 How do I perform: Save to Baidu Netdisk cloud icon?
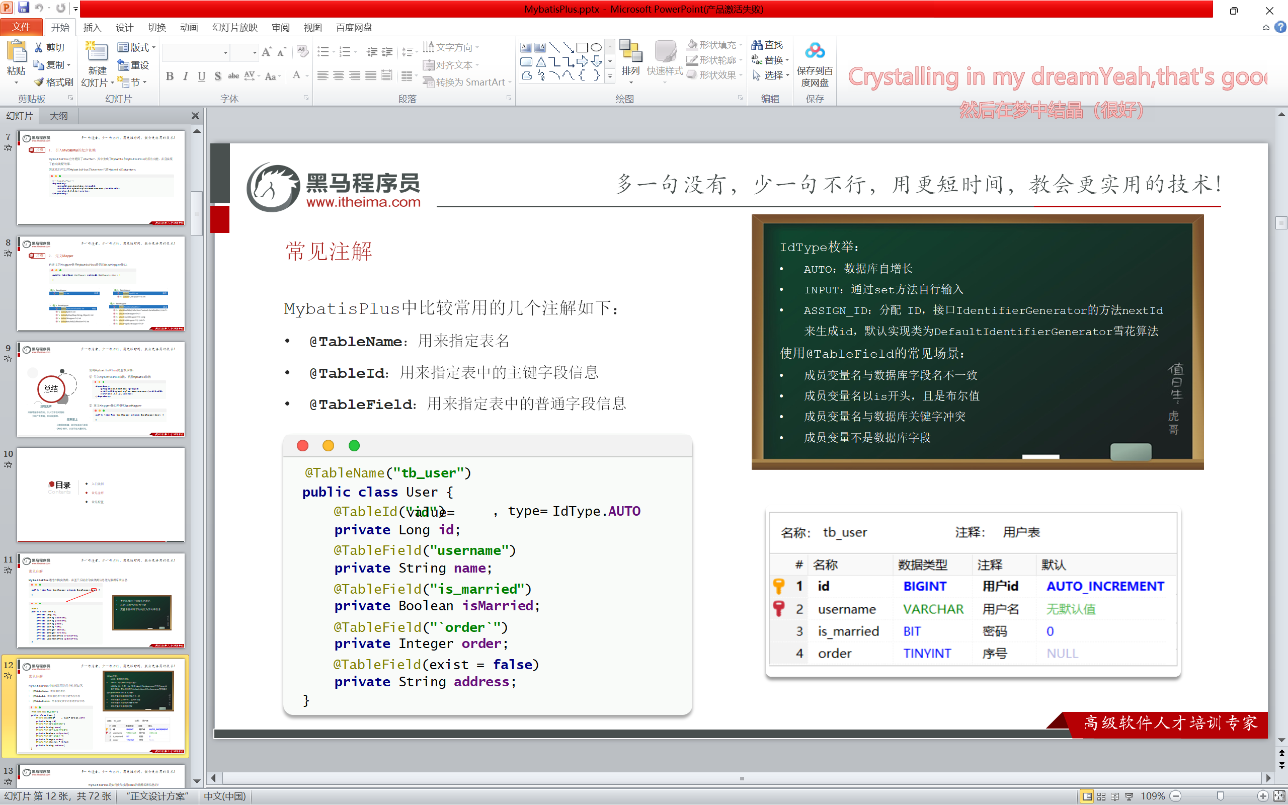coord(815,64)
